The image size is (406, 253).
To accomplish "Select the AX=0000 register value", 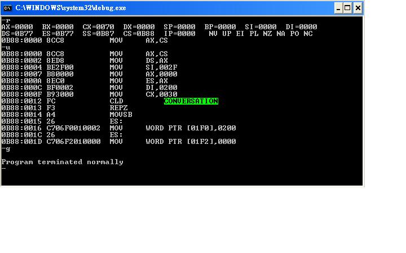I will pyautogui.click(x=17, y=27).
